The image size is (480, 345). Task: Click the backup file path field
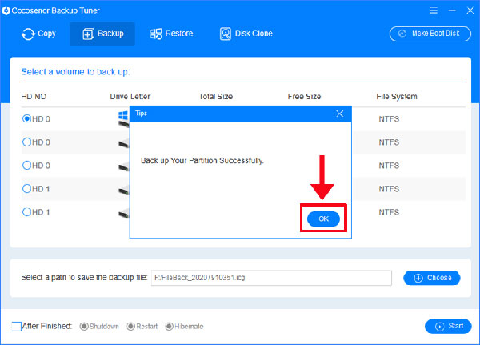point(271,278)
